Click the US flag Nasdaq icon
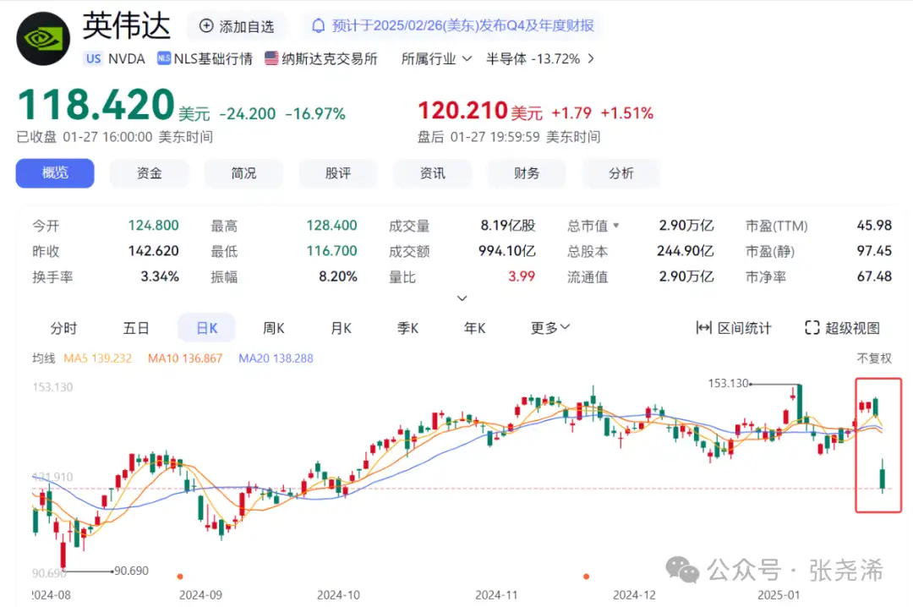Screen dimensions: 913x607 [271, 58]
